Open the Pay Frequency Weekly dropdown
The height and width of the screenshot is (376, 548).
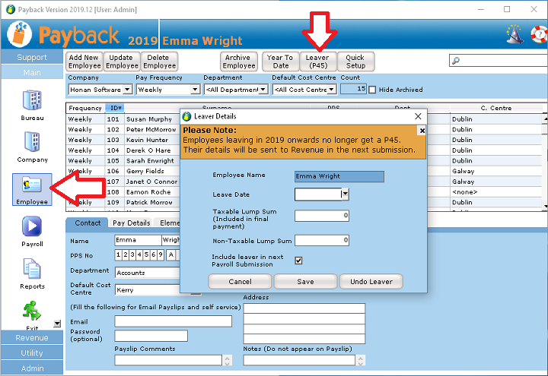coord(196,90)
